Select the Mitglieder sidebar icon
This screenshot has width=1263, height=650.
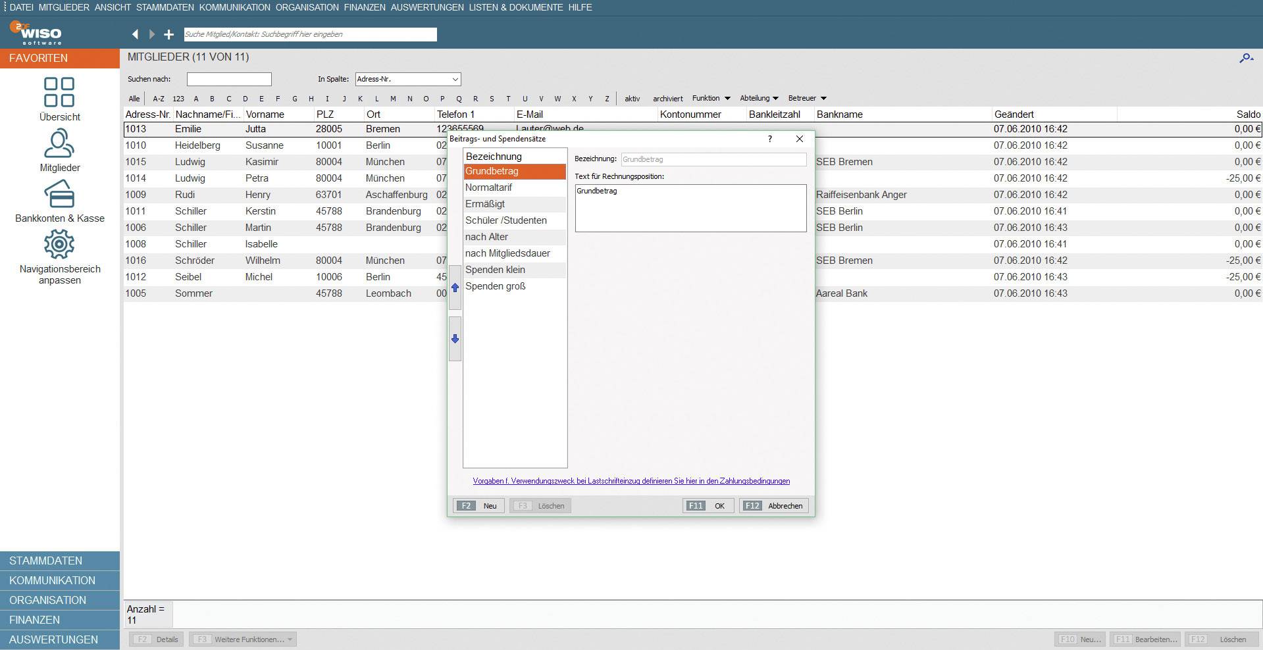click(60, 143)
